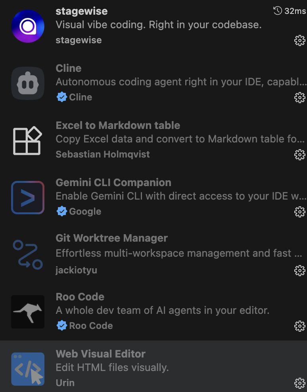Click stagewise 32ms activation time indicator
307x392 pixels.
(x=290, y=11)
